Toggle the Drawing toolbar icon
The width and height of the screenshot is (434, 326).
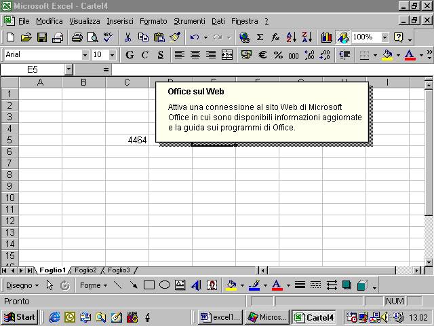coord(342,37)
